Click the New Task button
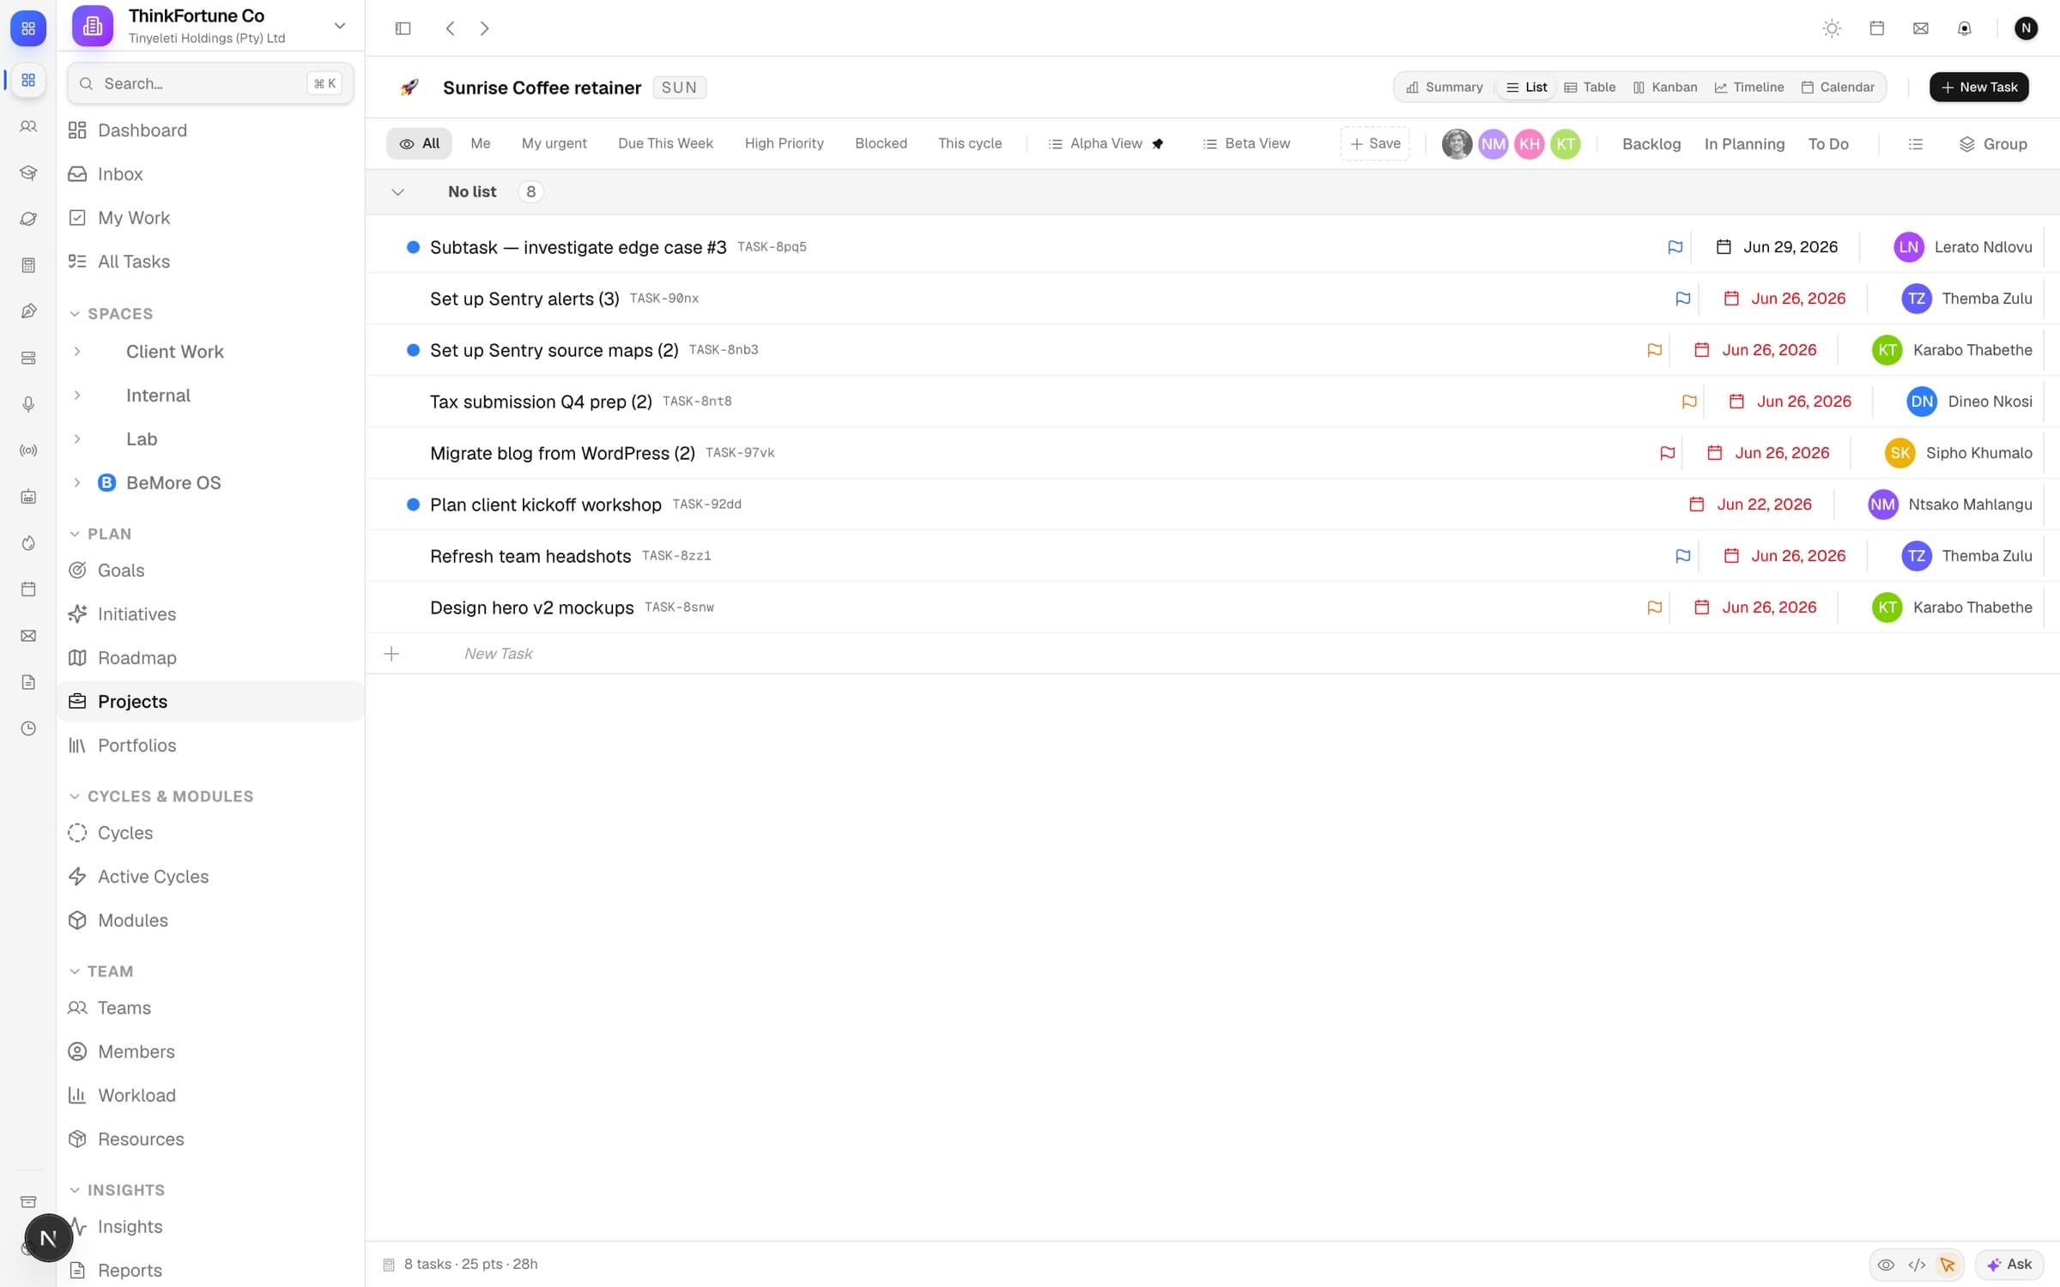The height and width of the screenshot is (1287, 2060). tap(1979, 88)
